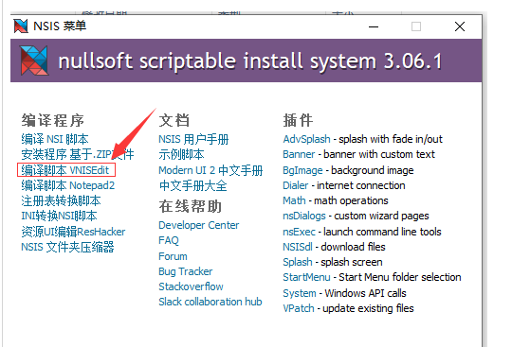Maximize the NSIS 菜单 window
This screenshot has height=347, width=512.
[x=416, y=26]
